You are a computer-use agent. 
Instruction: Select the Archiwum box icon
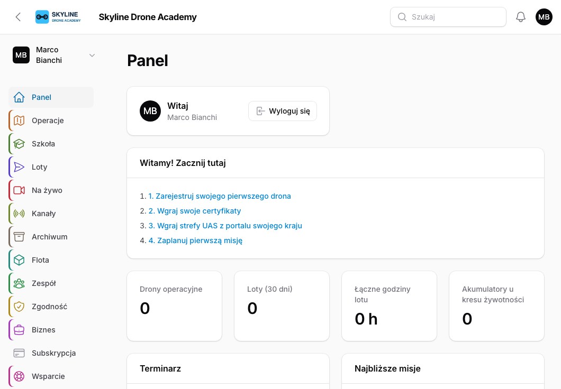click(x=19, y=236)
